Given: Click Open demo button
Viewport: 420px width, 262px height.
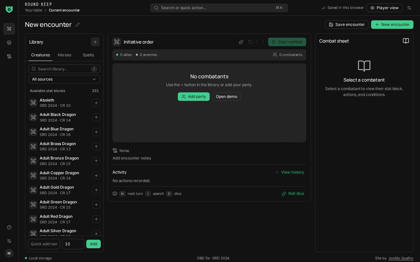Looking at the screenshot, I should click(226, 97).
